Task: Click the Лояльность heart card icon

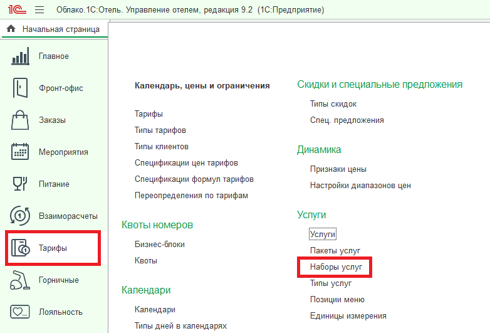Action: [20, 312]
